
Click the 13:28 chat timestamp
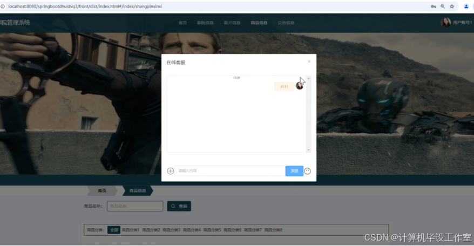[236, 78]
